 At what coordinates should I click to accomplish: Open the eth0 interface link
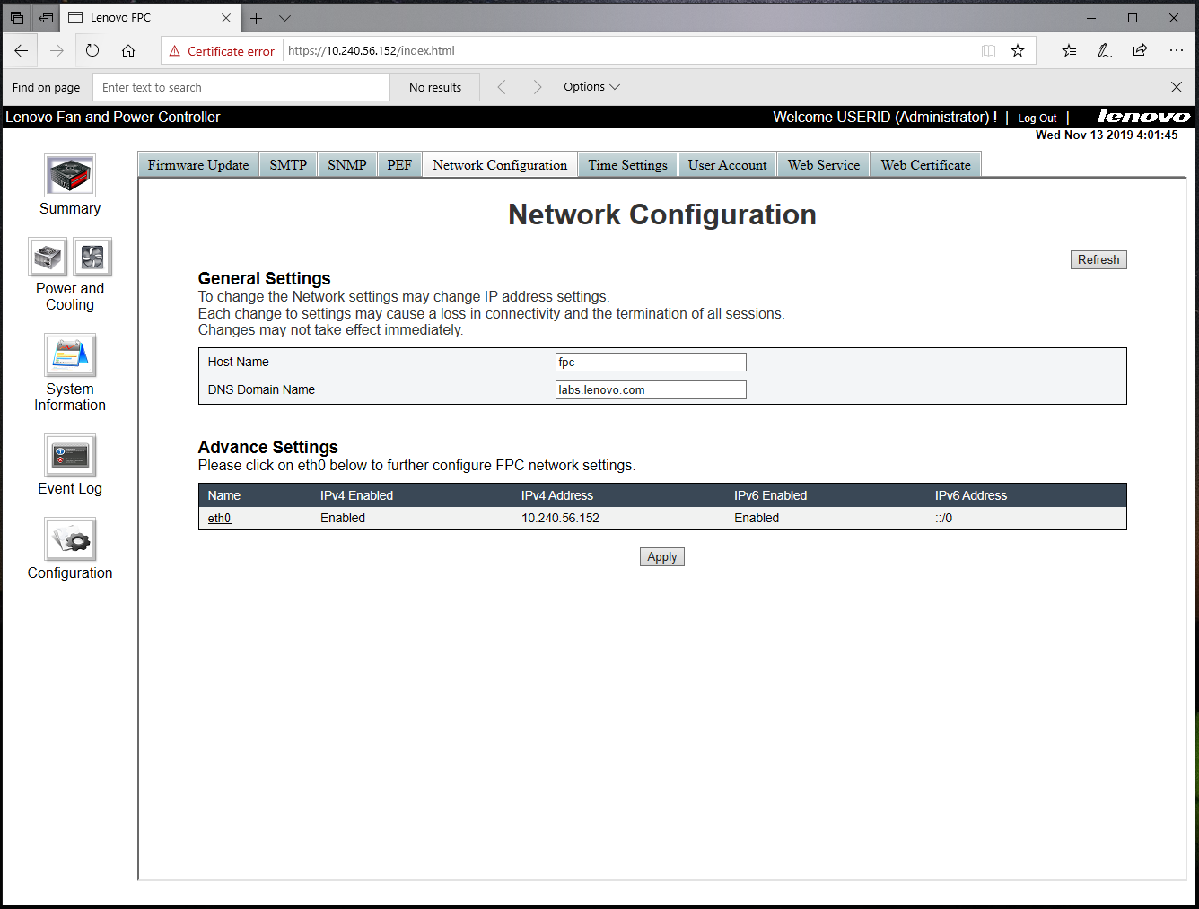pyautogui.click(x=219, y=519)
